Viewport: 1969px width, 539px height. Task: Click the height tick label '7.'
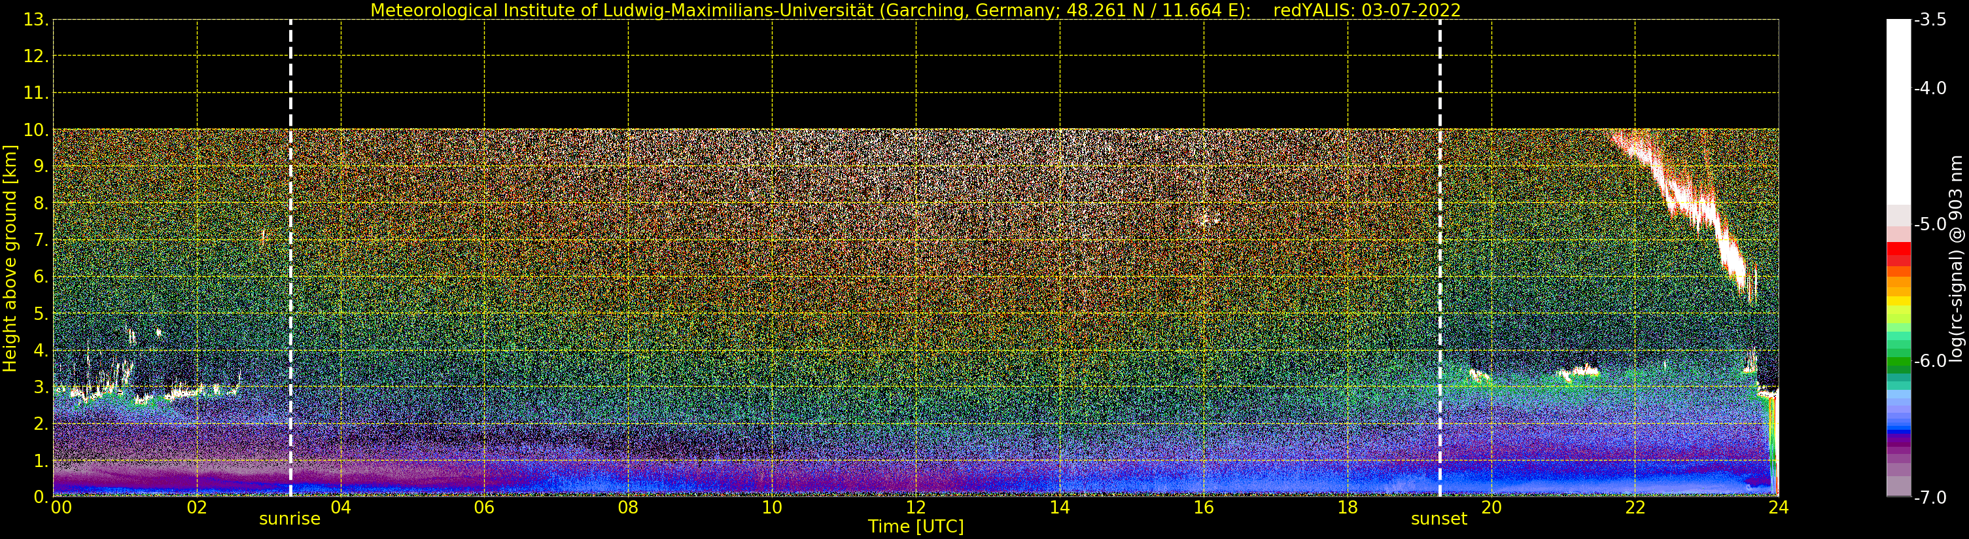pos(41,240)
